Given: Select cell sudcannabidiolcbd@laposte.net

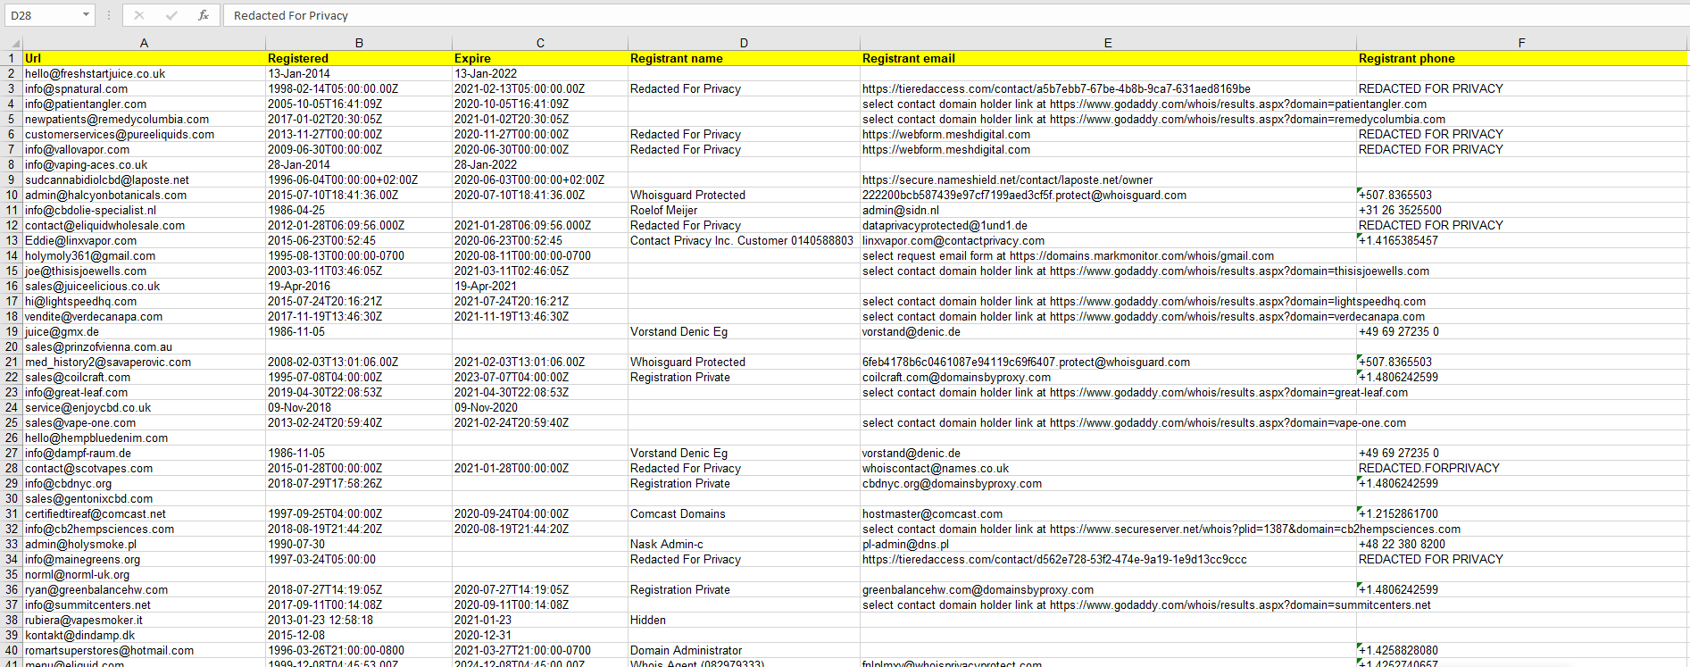Looking at the screenshot, I should [144, 179].
